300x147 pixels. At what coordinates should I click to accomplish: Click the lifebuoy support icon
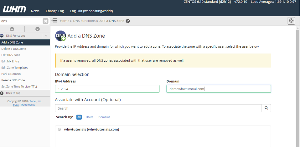click(x=291, y=21)
